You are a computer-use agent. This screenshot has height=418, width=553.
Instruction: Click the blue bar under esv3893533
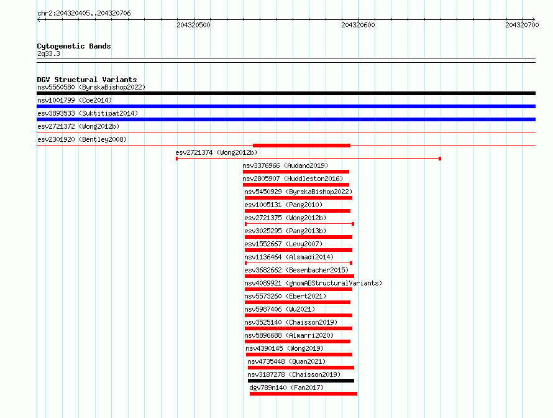(x=286, y=119)
